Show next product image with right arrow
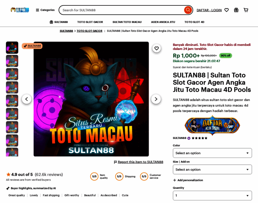 156,99
